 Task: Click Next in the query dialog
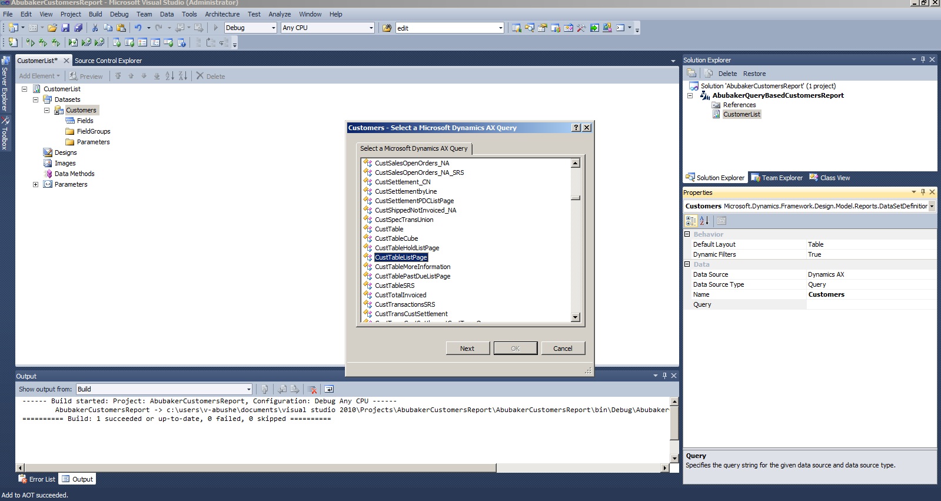[467, 349]
